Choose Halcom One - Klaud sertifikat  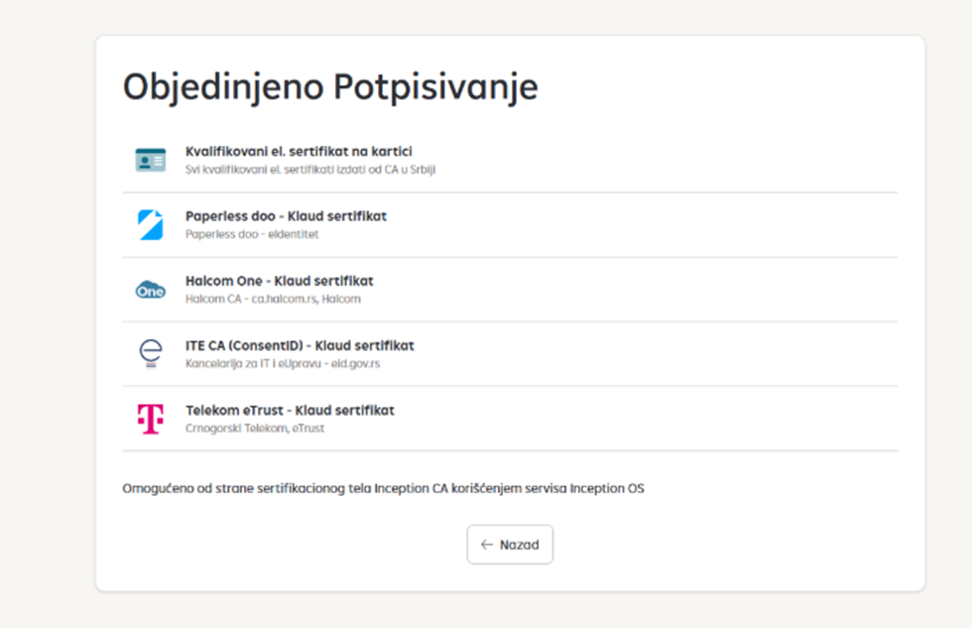pyautogui.click(x=510, y=290)
